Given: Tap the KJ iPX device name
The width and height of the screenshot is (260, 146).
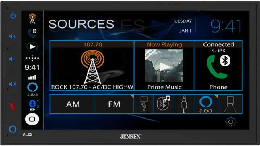Looking at the screenshot, I should point(218,51).
